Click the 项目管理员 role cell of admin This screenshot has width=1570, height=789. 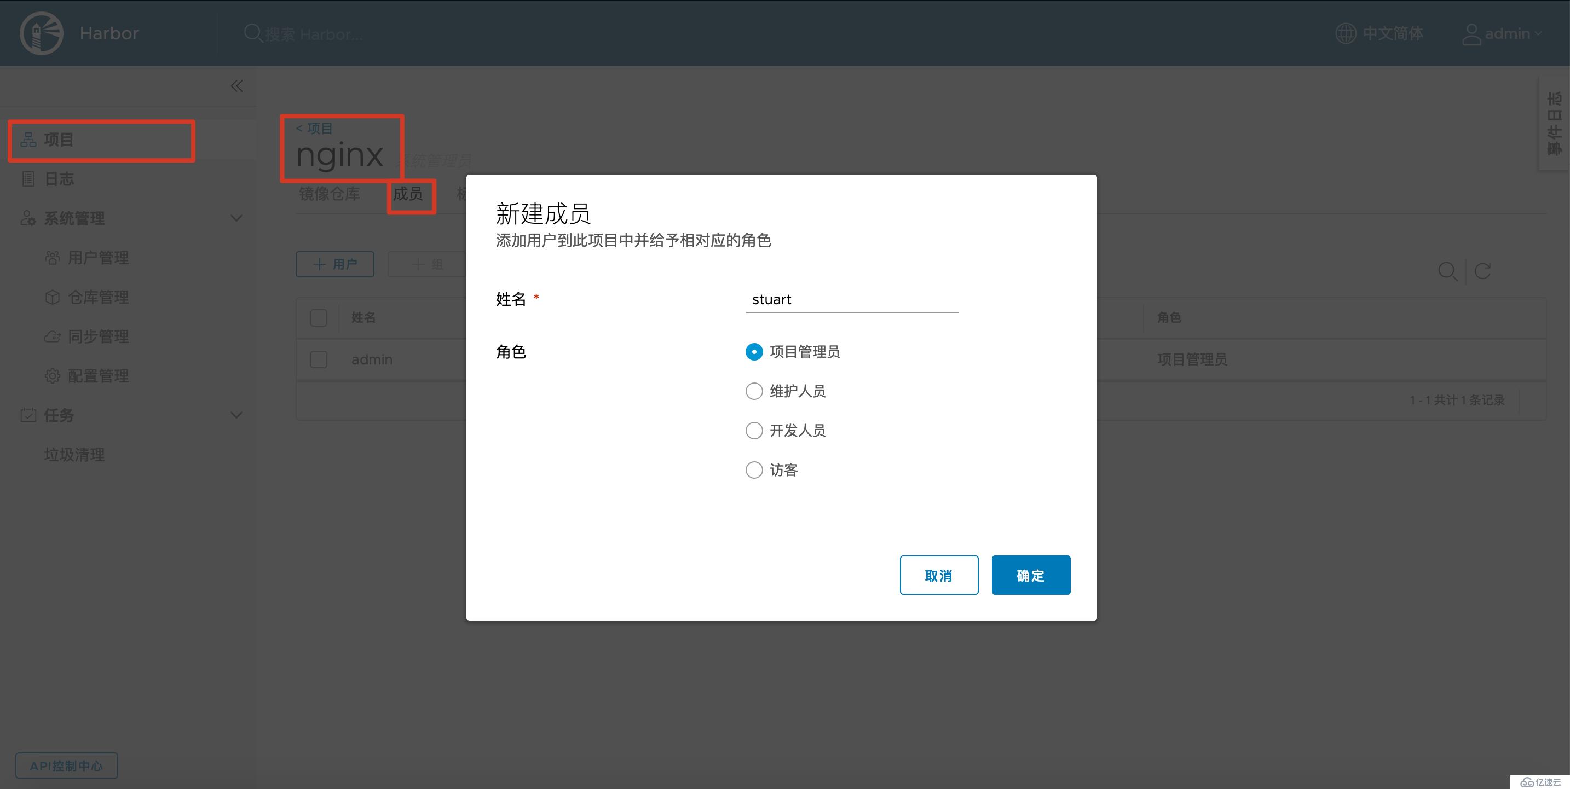point(1192,359)
